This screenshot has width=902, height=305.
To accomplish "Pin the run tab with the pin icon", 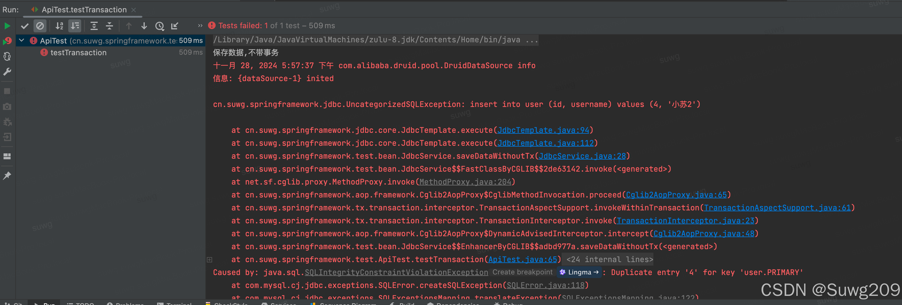I will 7,176.
